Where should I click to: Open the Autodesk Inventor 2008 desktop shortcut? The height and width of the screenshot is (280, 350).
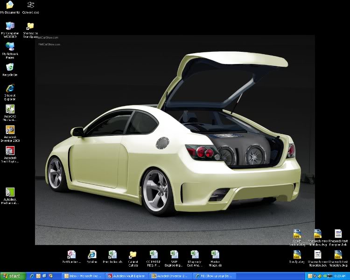pos(10,134)
